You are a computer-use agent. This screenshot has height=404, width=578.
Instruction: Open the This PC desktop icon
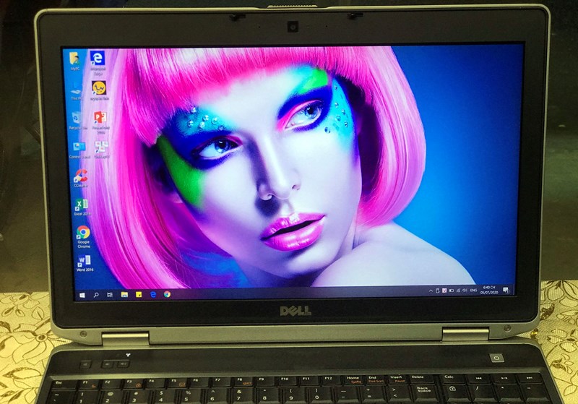[x=77, y=91]
